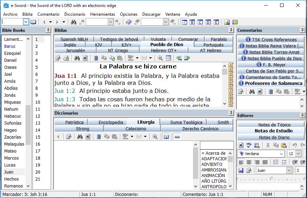Image resolution: width=307 pixels, height=198 pixels.
Task: Open the Juan book dropdown in Editores
Action: (289, 170)
